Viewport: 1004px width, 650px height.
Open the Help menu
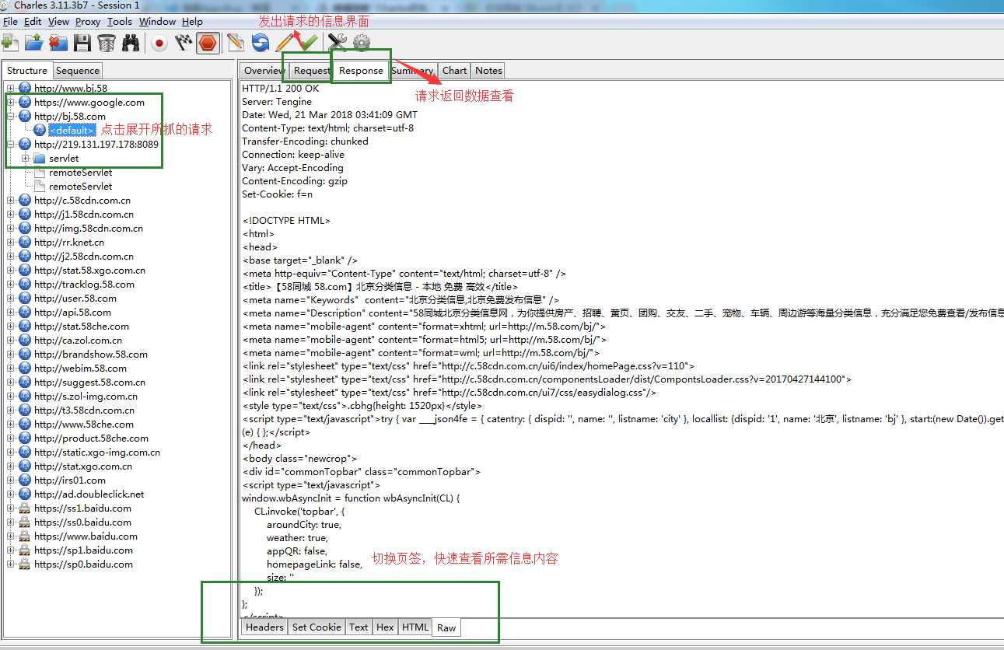click(192, 22)
